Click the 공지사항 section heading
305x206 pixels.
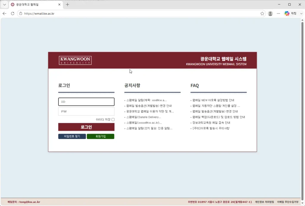click(x=132, y=85)
